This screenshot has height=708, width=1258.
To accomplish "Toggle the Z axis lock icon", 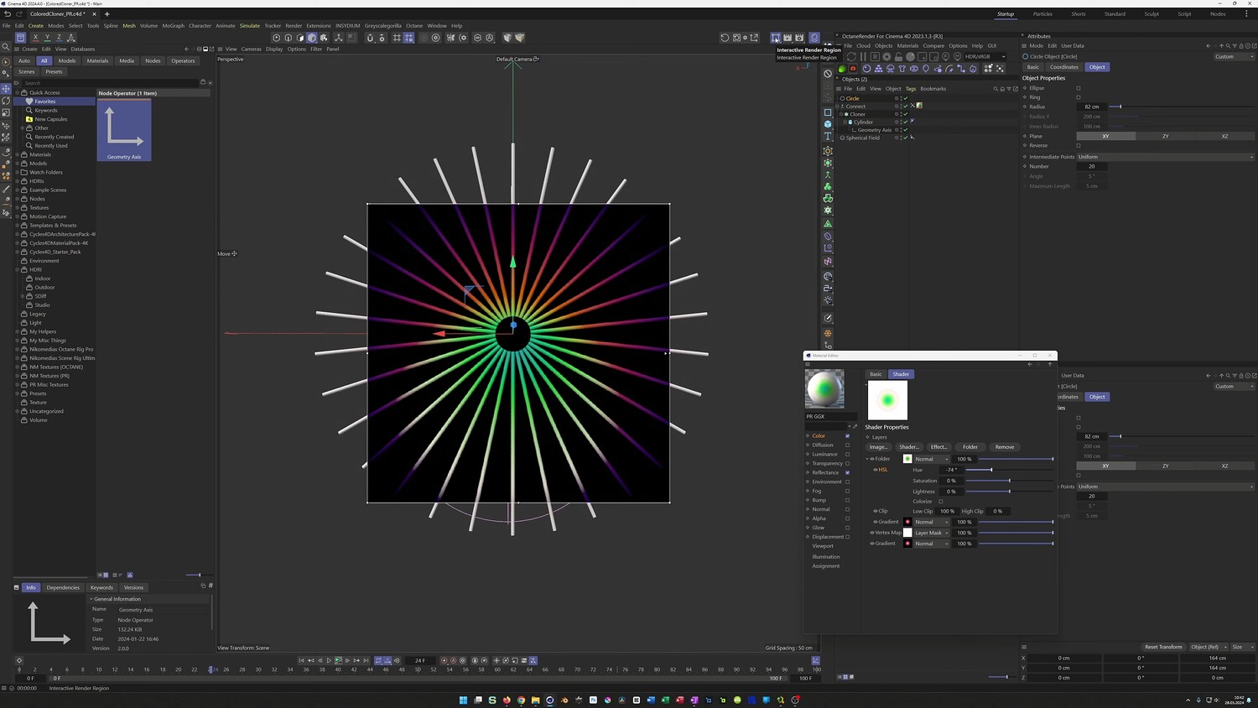I will coord(59,38).
